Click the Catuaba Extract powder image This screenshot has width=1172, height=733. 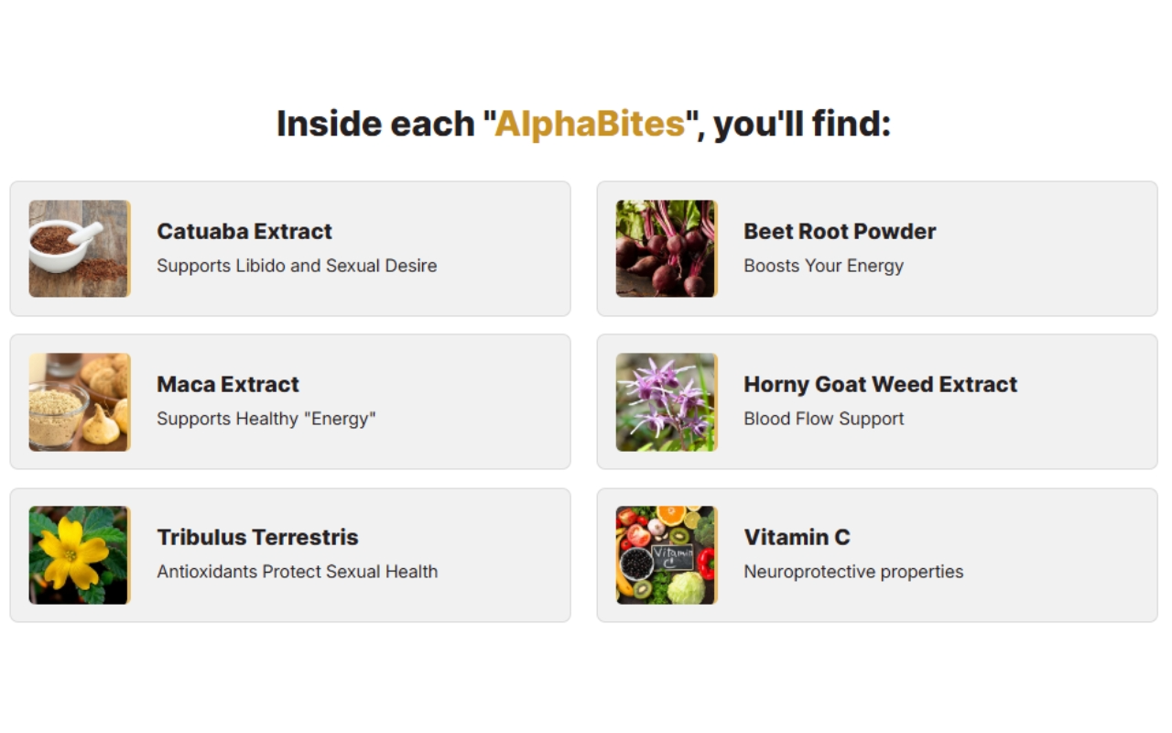click(x=80, y=248)
